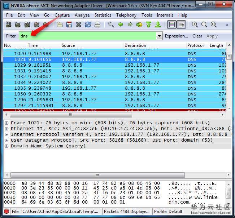
Task: Find a packet magnifier icon
Action: click(111, 25)
